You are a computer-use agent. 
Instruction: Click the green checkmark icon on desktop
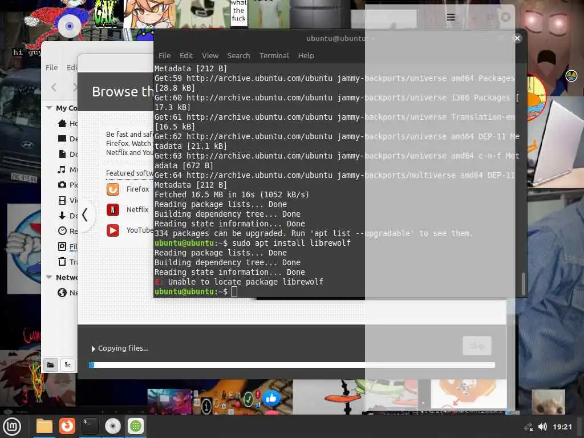(249, 400)
